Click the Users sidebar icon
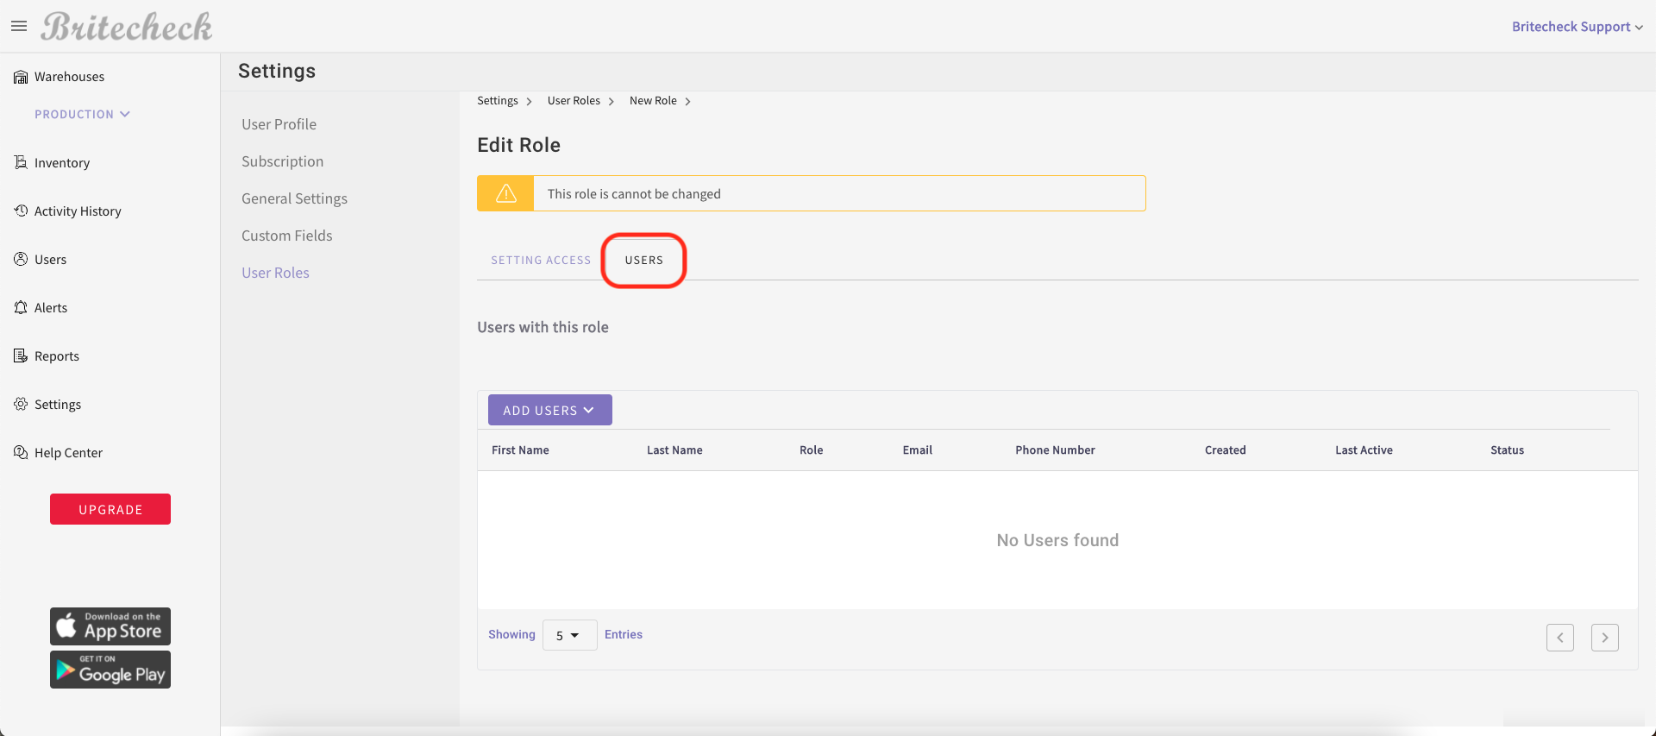 click(x=21, y=259)
